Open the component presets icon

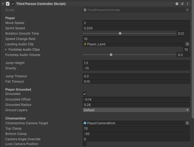[x=182, y=4]
